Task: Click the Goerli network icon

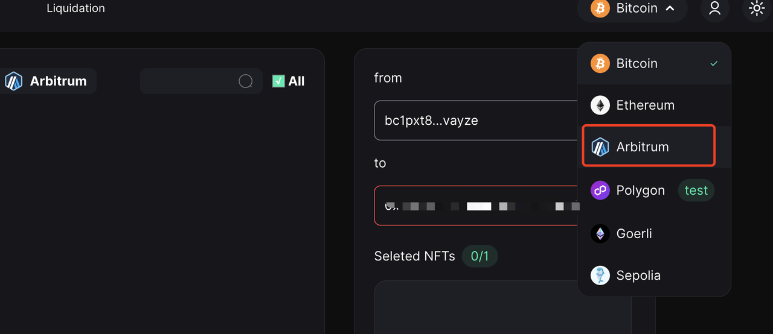Action: pos(600,233)
